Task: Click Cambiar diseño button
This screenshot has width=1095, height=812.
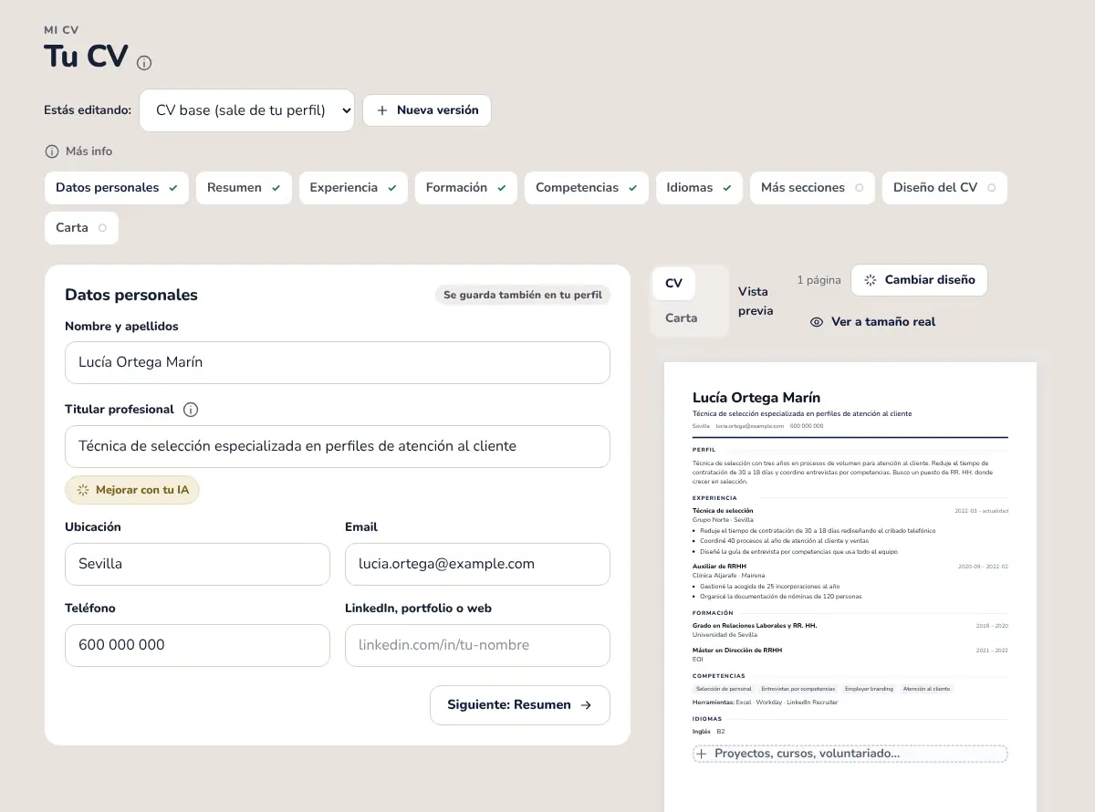Action: [919, 280]
